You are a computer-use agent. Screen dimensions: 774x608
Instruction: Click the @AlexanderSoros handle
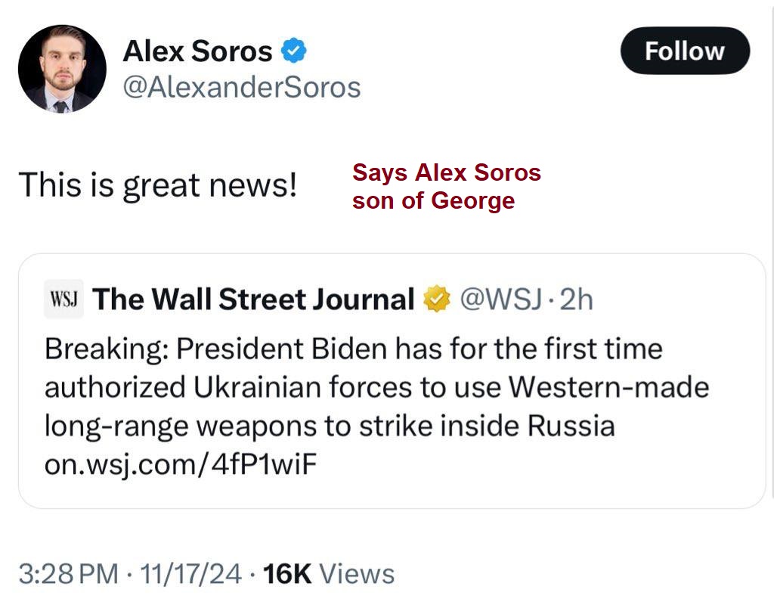pyautogui.click(x=241, y=88)
